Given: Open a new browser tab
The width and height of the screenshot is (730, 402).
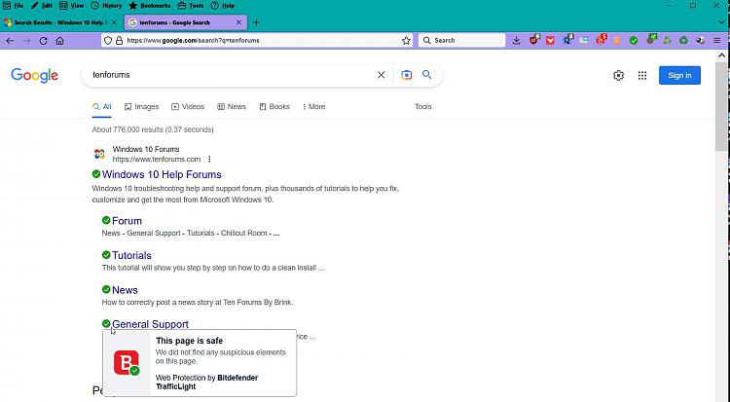Looking at the screenshot, I should (257, 22).
